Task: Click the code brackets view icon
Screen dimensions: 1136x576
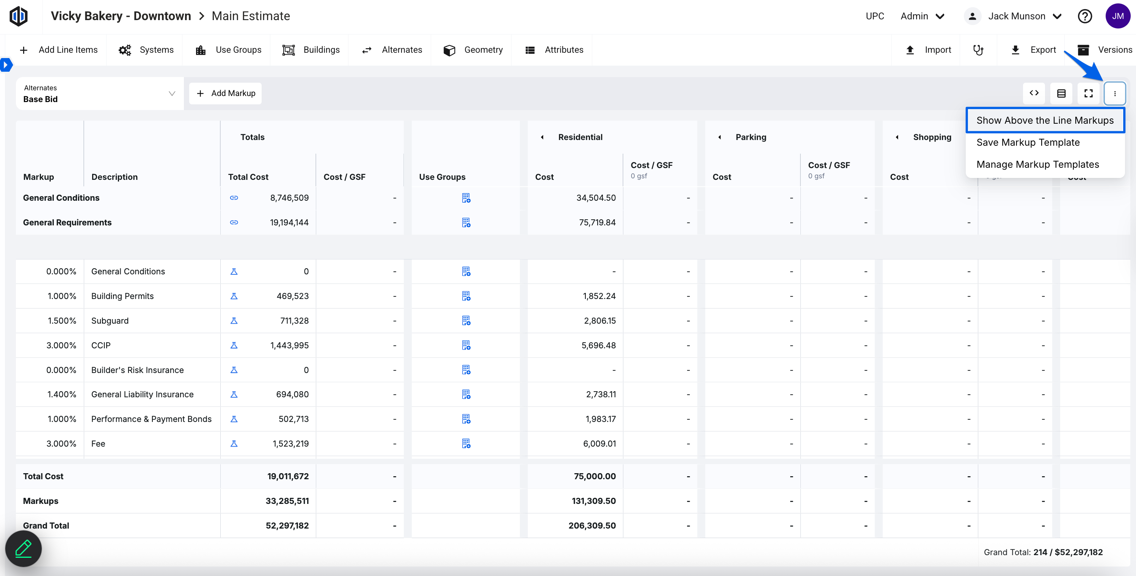Action: point(1034,93)
